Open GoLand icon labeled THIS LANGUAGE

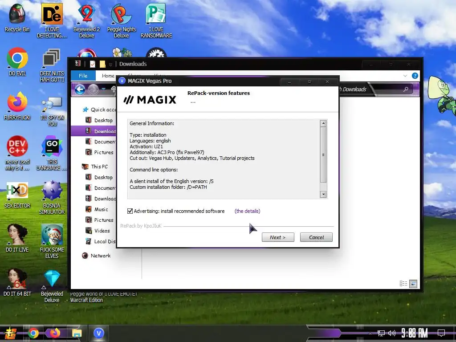pos(52,153)
